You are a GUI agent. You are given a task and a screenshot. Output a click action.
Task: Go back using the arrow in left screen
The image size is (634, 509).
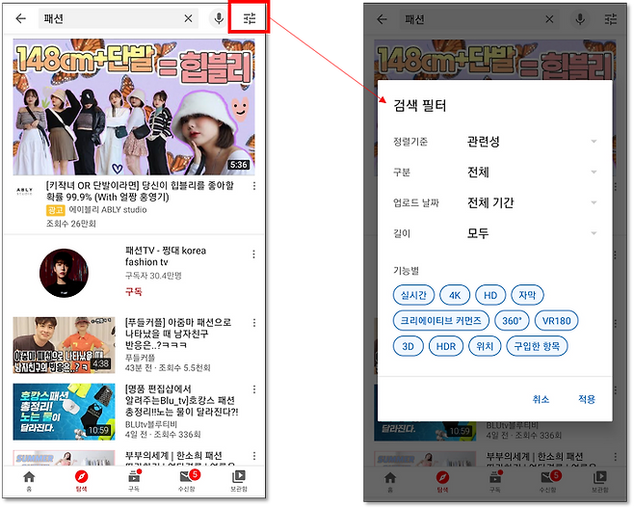[x=20, y=18]
